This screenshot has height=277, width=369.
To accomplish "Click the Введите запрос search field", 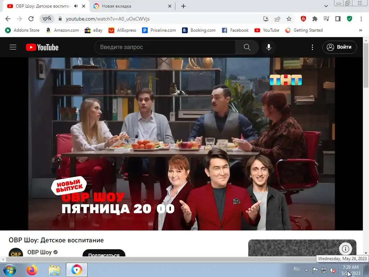I will [165, 47].
